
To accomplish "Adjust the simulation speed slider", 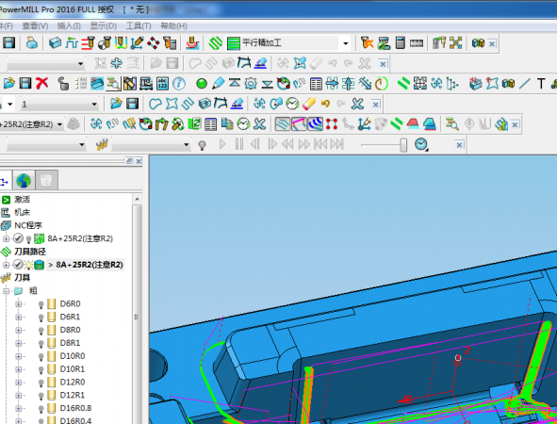I will coord(403,145).
